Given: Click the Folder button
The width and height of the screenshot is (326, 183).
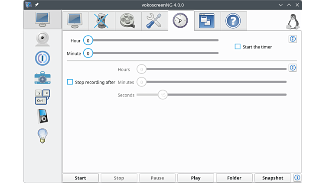Looking at the screenshot, I should click(234, 178).
